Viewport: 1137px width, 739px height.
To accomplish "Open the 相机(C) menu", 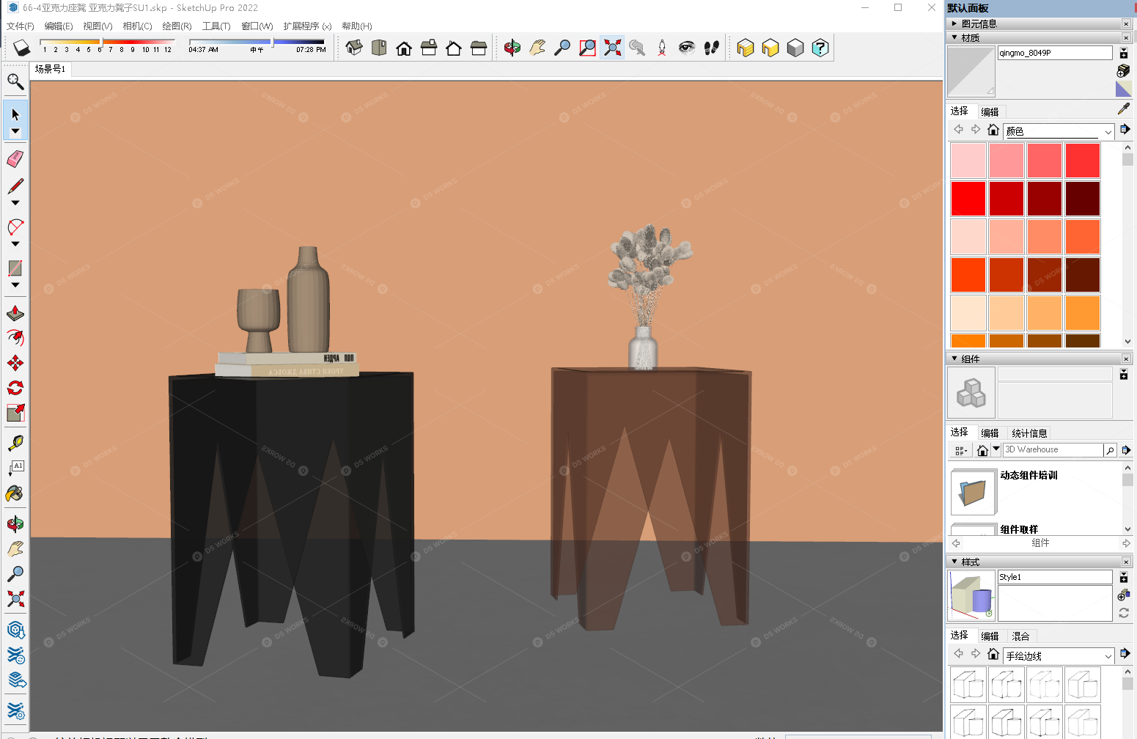I will [137, 26].
